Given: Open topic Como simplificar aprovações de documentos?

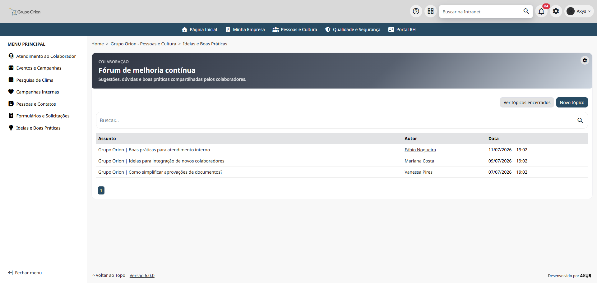Looking at the screenshot, I should point(160,172).
